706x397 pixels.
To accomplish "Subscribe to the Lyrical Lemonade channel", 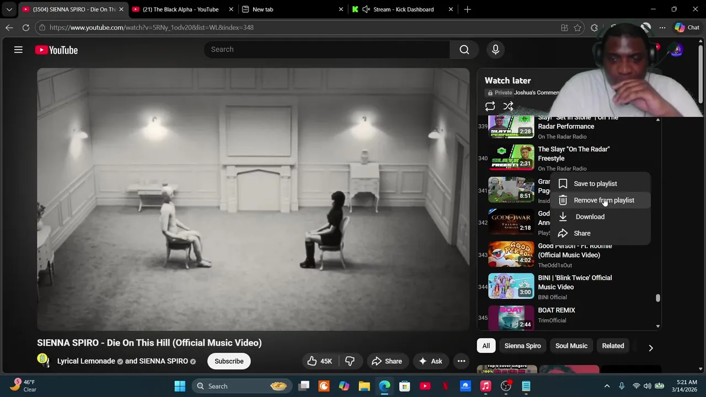I will pyautogui.click(x=229, y=361).
